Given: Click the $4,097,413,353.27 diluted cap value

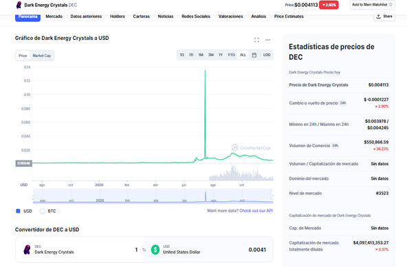Looking at the screenshot, I should [x=371, y=242].
